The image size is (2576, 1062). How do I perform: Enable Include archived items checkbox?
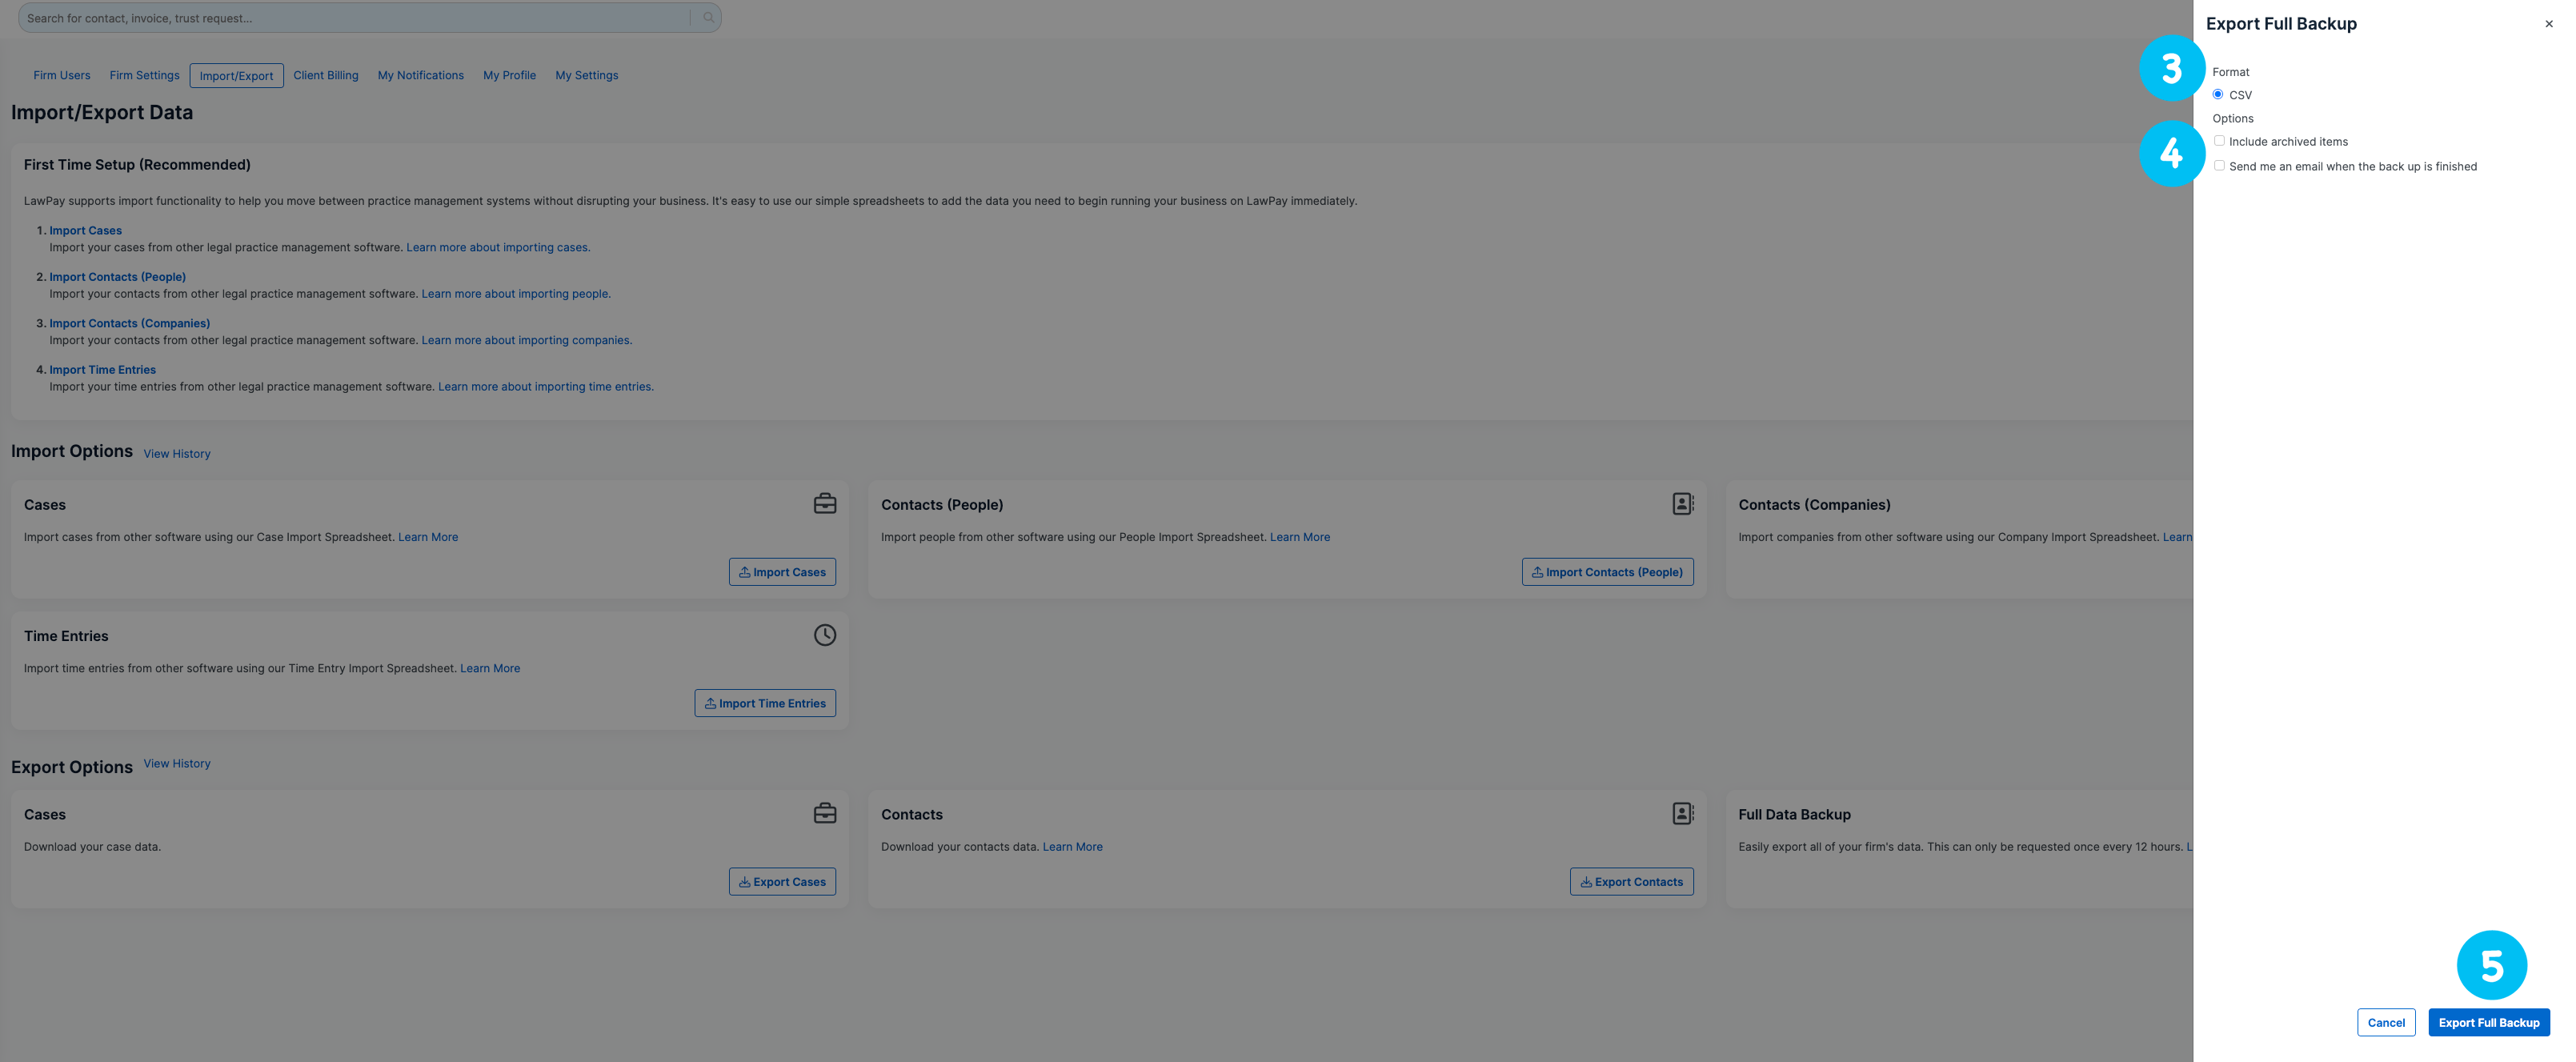tap(2219, 141)
